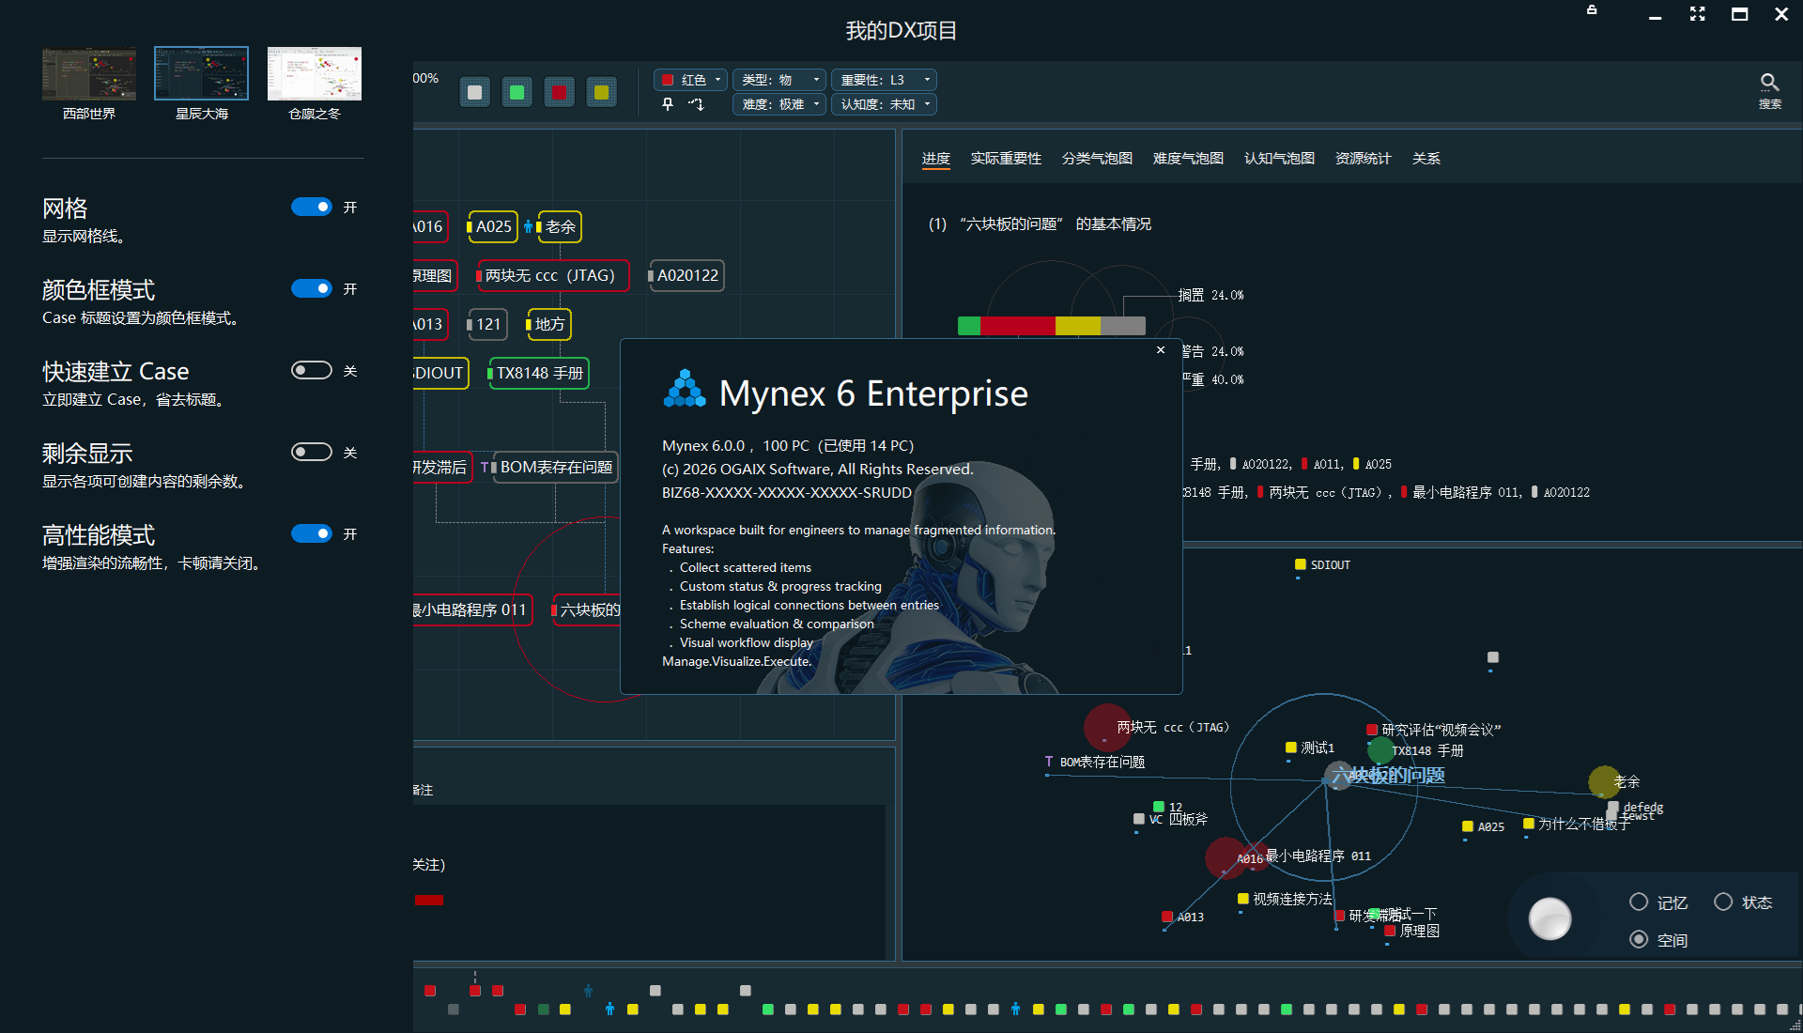Click the A025 yellow node in the graph

point(1468,826)
